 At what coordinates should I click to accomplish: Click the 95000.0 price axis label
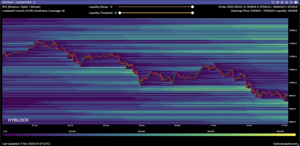[x=293, y=96]
